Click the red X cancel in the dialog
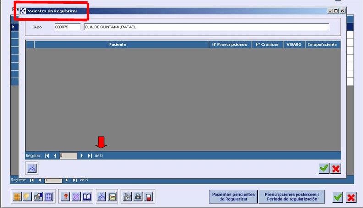The image size is (363, 208). (336, 169)
